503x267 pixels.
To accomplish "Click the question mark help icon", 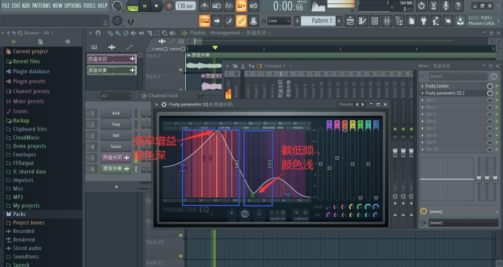I will pos(458,6).
